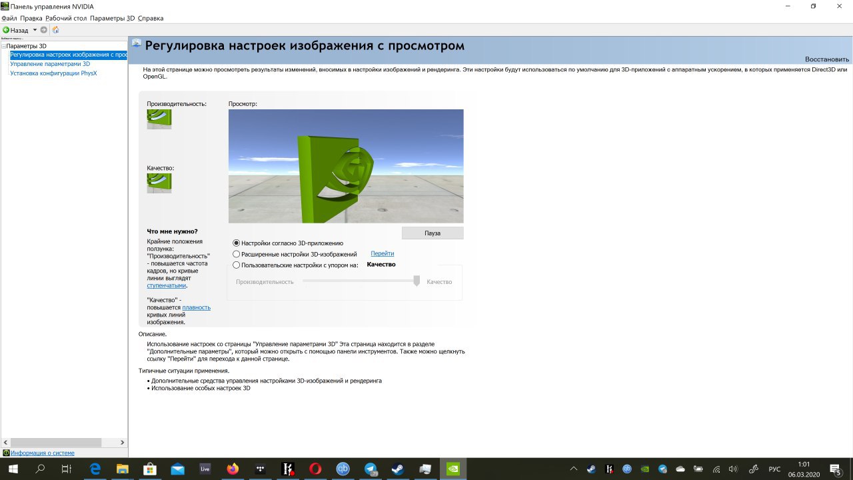Image resolution: width=853 pixels, height=480 pixels.
Task: Open the Action Center notifications icon
Action: pyautogui.click(x=836, y=469)
